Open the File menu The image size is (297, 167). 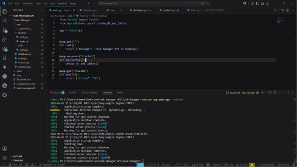10,3
